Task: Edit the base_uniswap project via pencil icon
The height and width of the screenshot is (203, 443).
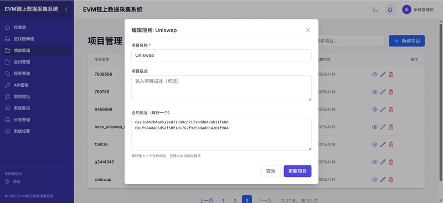Action: [383, 127]
